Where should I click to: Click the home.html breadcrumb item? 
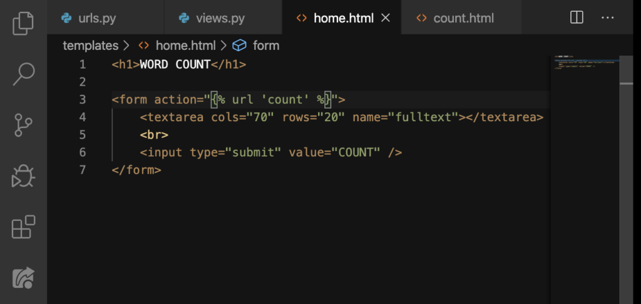pyautogui.click(x=185, y=45)
